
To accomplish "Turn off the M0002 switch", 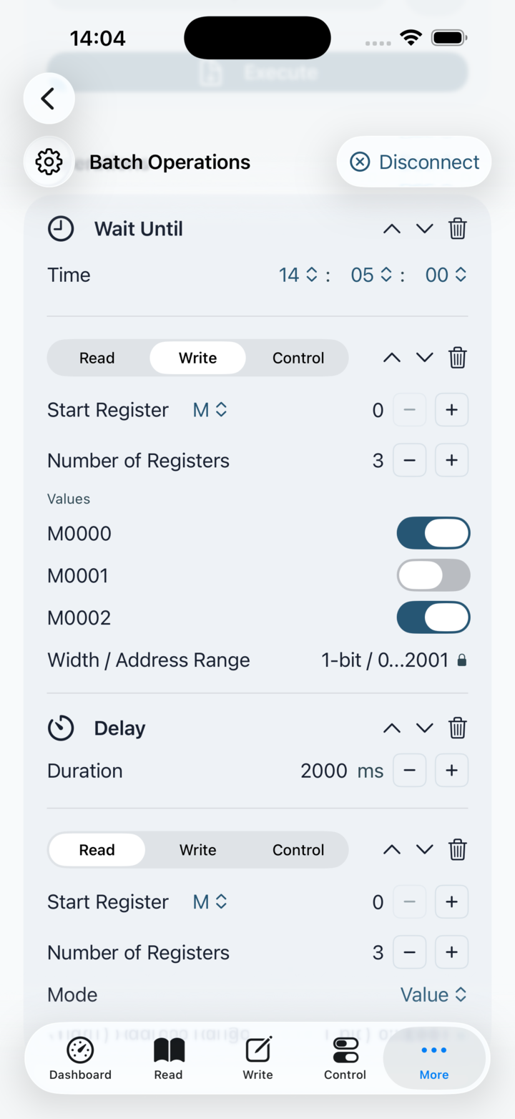I will (433, 617).
